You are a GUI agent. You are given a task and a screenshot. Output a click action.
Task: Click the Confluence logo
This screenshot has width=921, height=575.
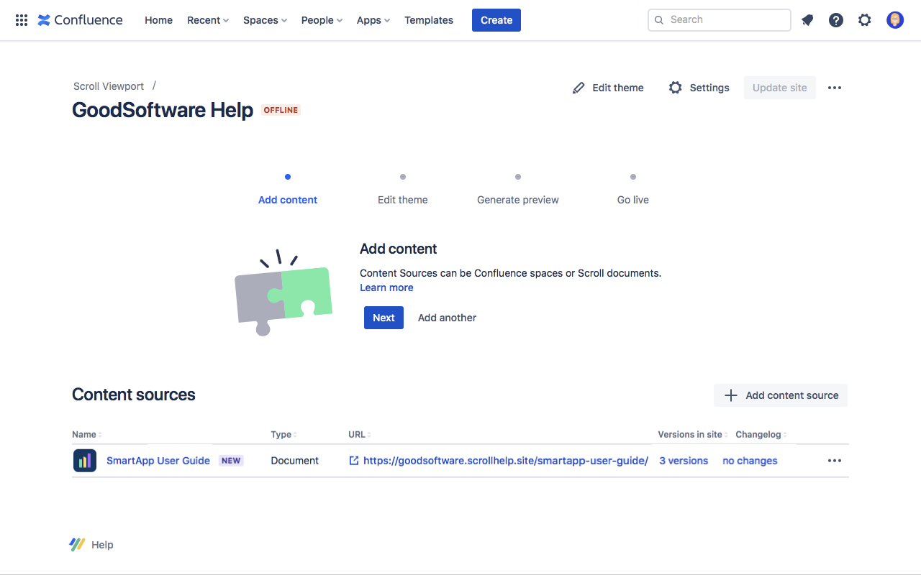point(80,20)
